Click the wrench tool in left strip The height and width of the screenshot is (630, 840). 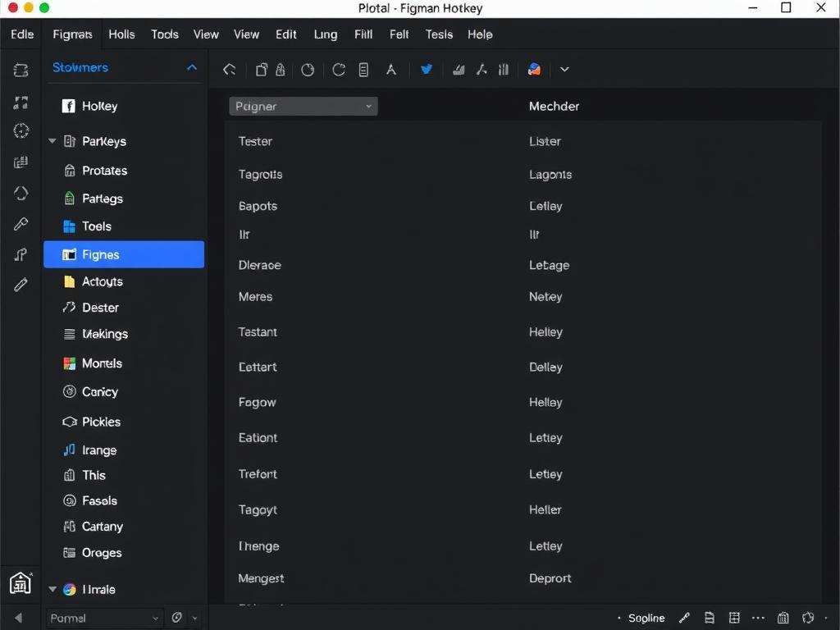[21, 223]
